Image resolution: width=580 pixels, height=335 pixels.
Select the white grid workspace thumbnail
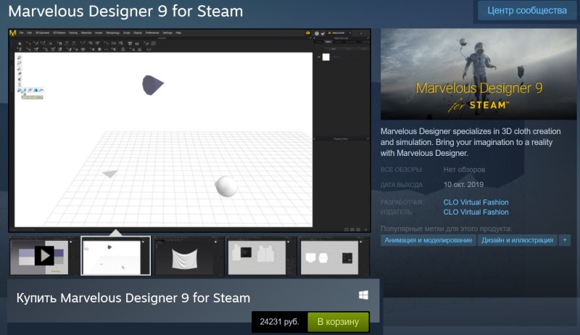116,256
